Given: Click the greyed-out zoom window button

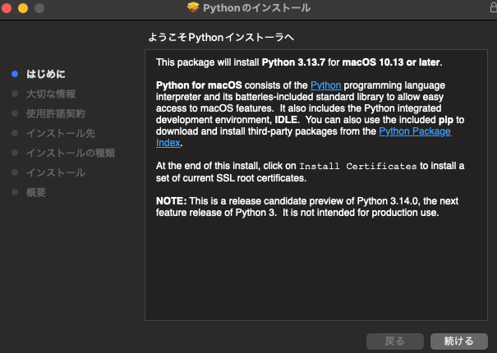Looking at the screenshot, I should (39, 8).
